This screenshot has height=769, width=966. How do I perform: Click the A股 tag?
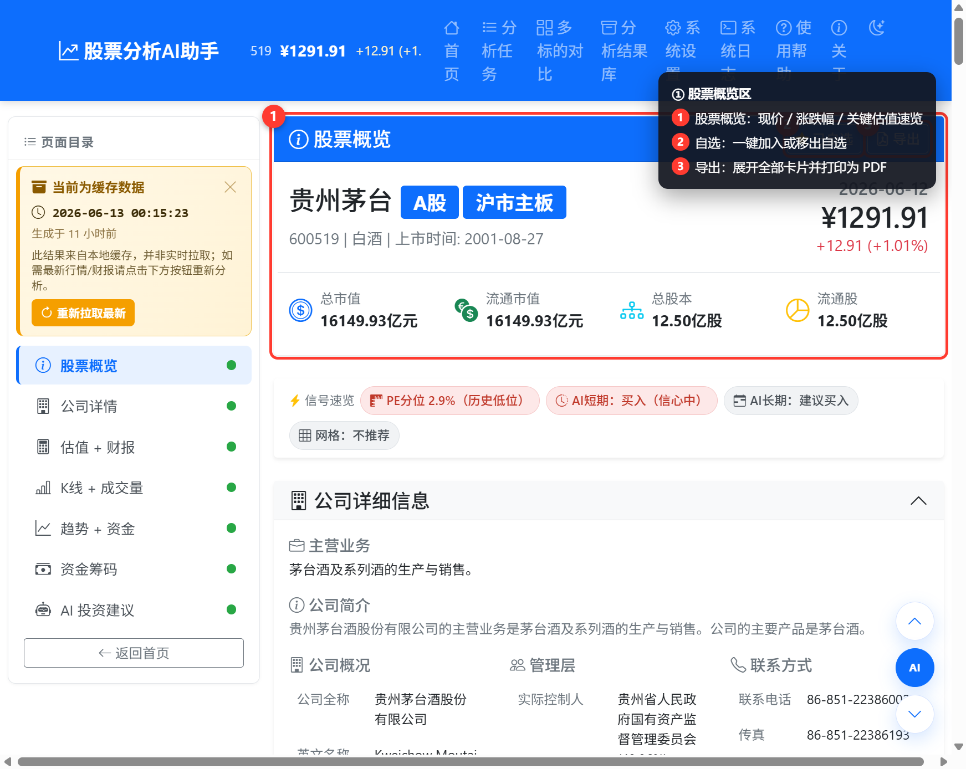pyautogui.click(x=430, y=202)
